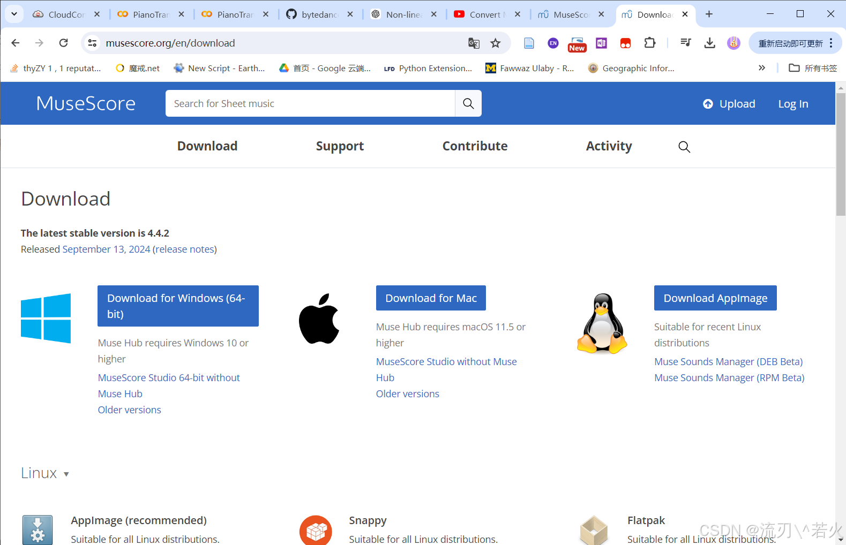Go to the MuseScore logo home
The image size is (846, 545).
(x=86, y=103)
